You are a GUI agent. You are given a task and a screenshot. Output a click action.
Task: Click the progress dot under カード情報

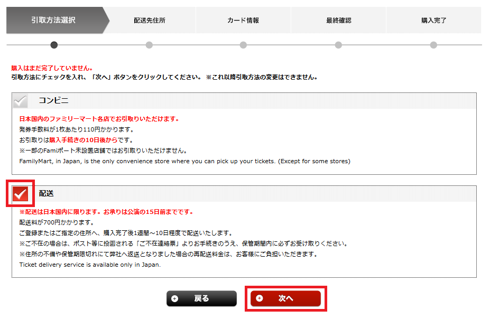click(x=243, y=45)
